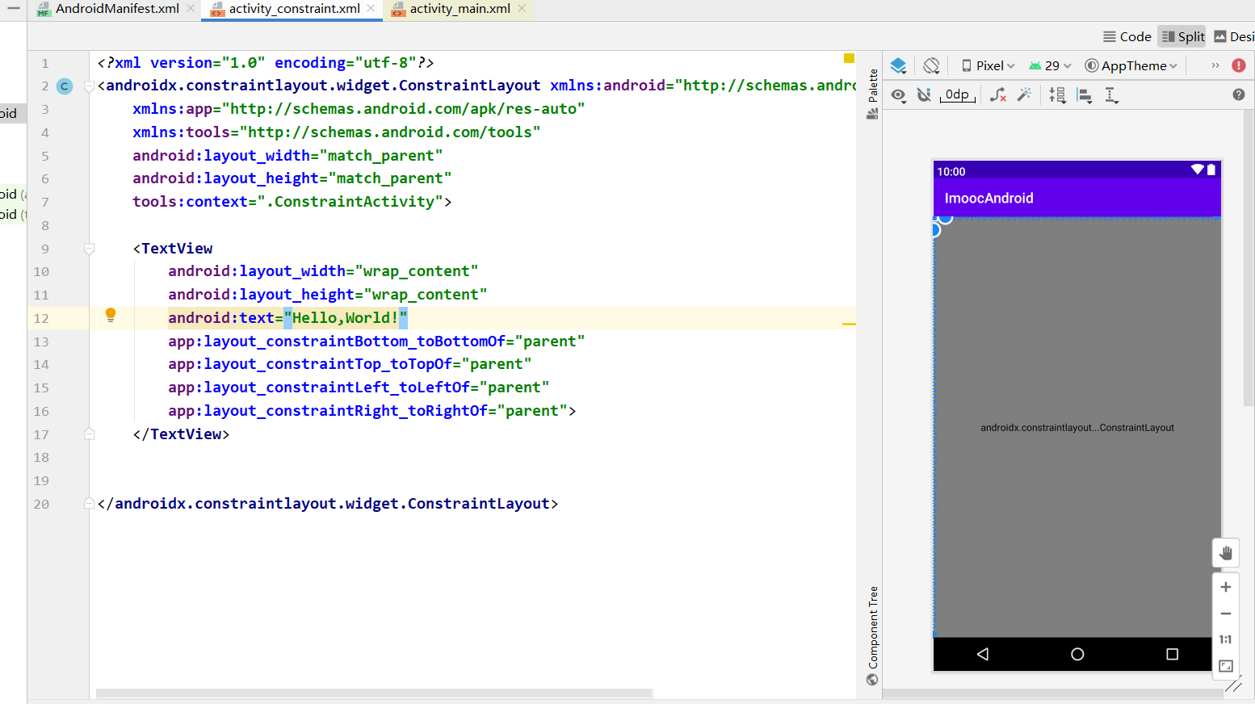Click the xmlns:tools namespace line
1255x704 pixels.
pos(337,132)
